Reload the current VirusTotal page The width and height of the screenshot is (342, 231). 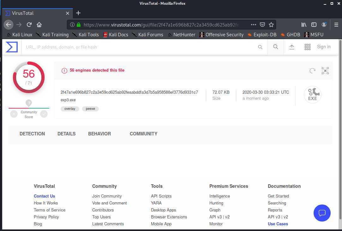pyautogui.click(x=29, y=25)
